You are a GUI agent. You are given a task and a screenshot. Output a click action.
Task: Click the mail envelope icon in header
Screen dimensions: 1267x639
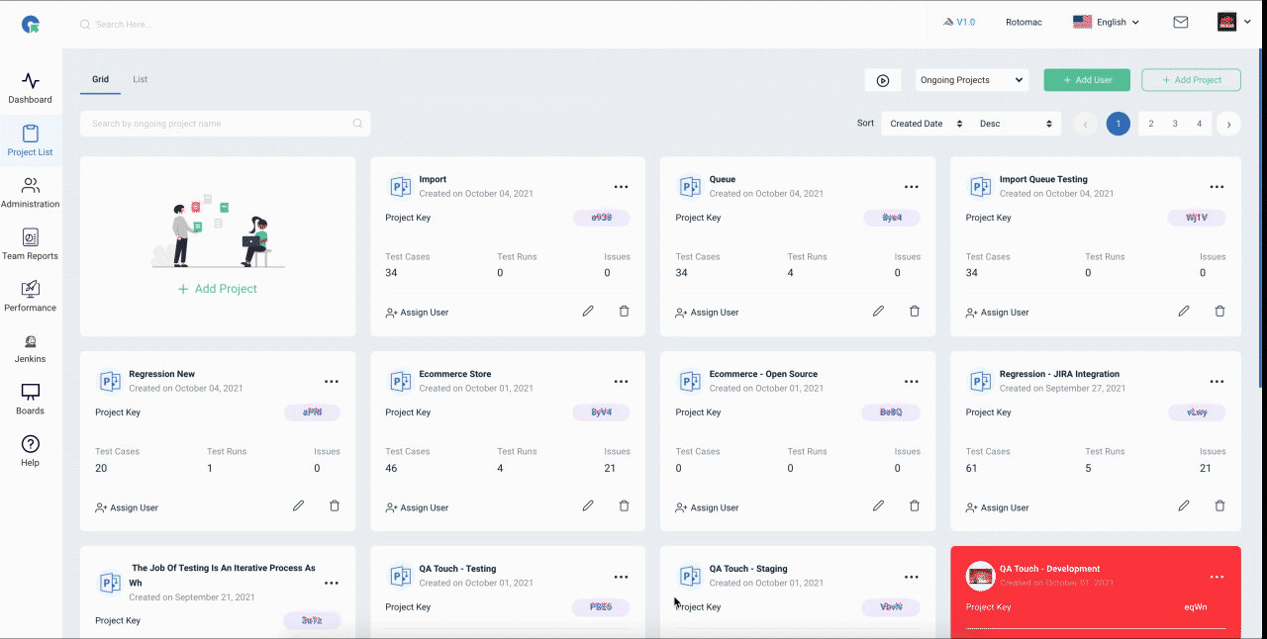click(1181, 22)
